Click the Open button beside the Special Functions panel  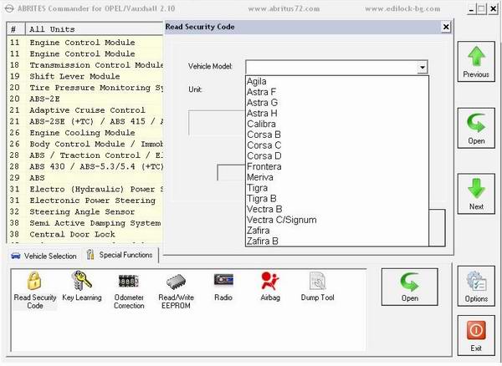coord(409,287)
